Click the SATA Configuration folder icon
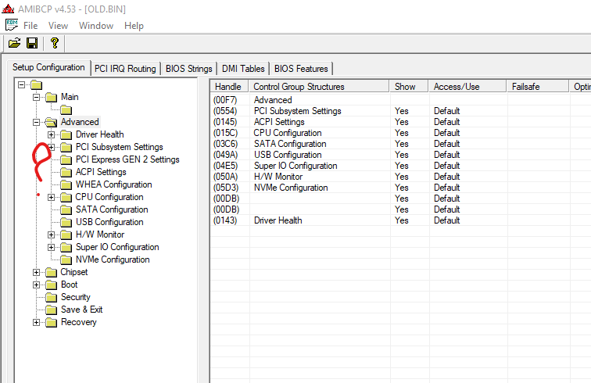The image size is (591, 383). coord(66,209)
